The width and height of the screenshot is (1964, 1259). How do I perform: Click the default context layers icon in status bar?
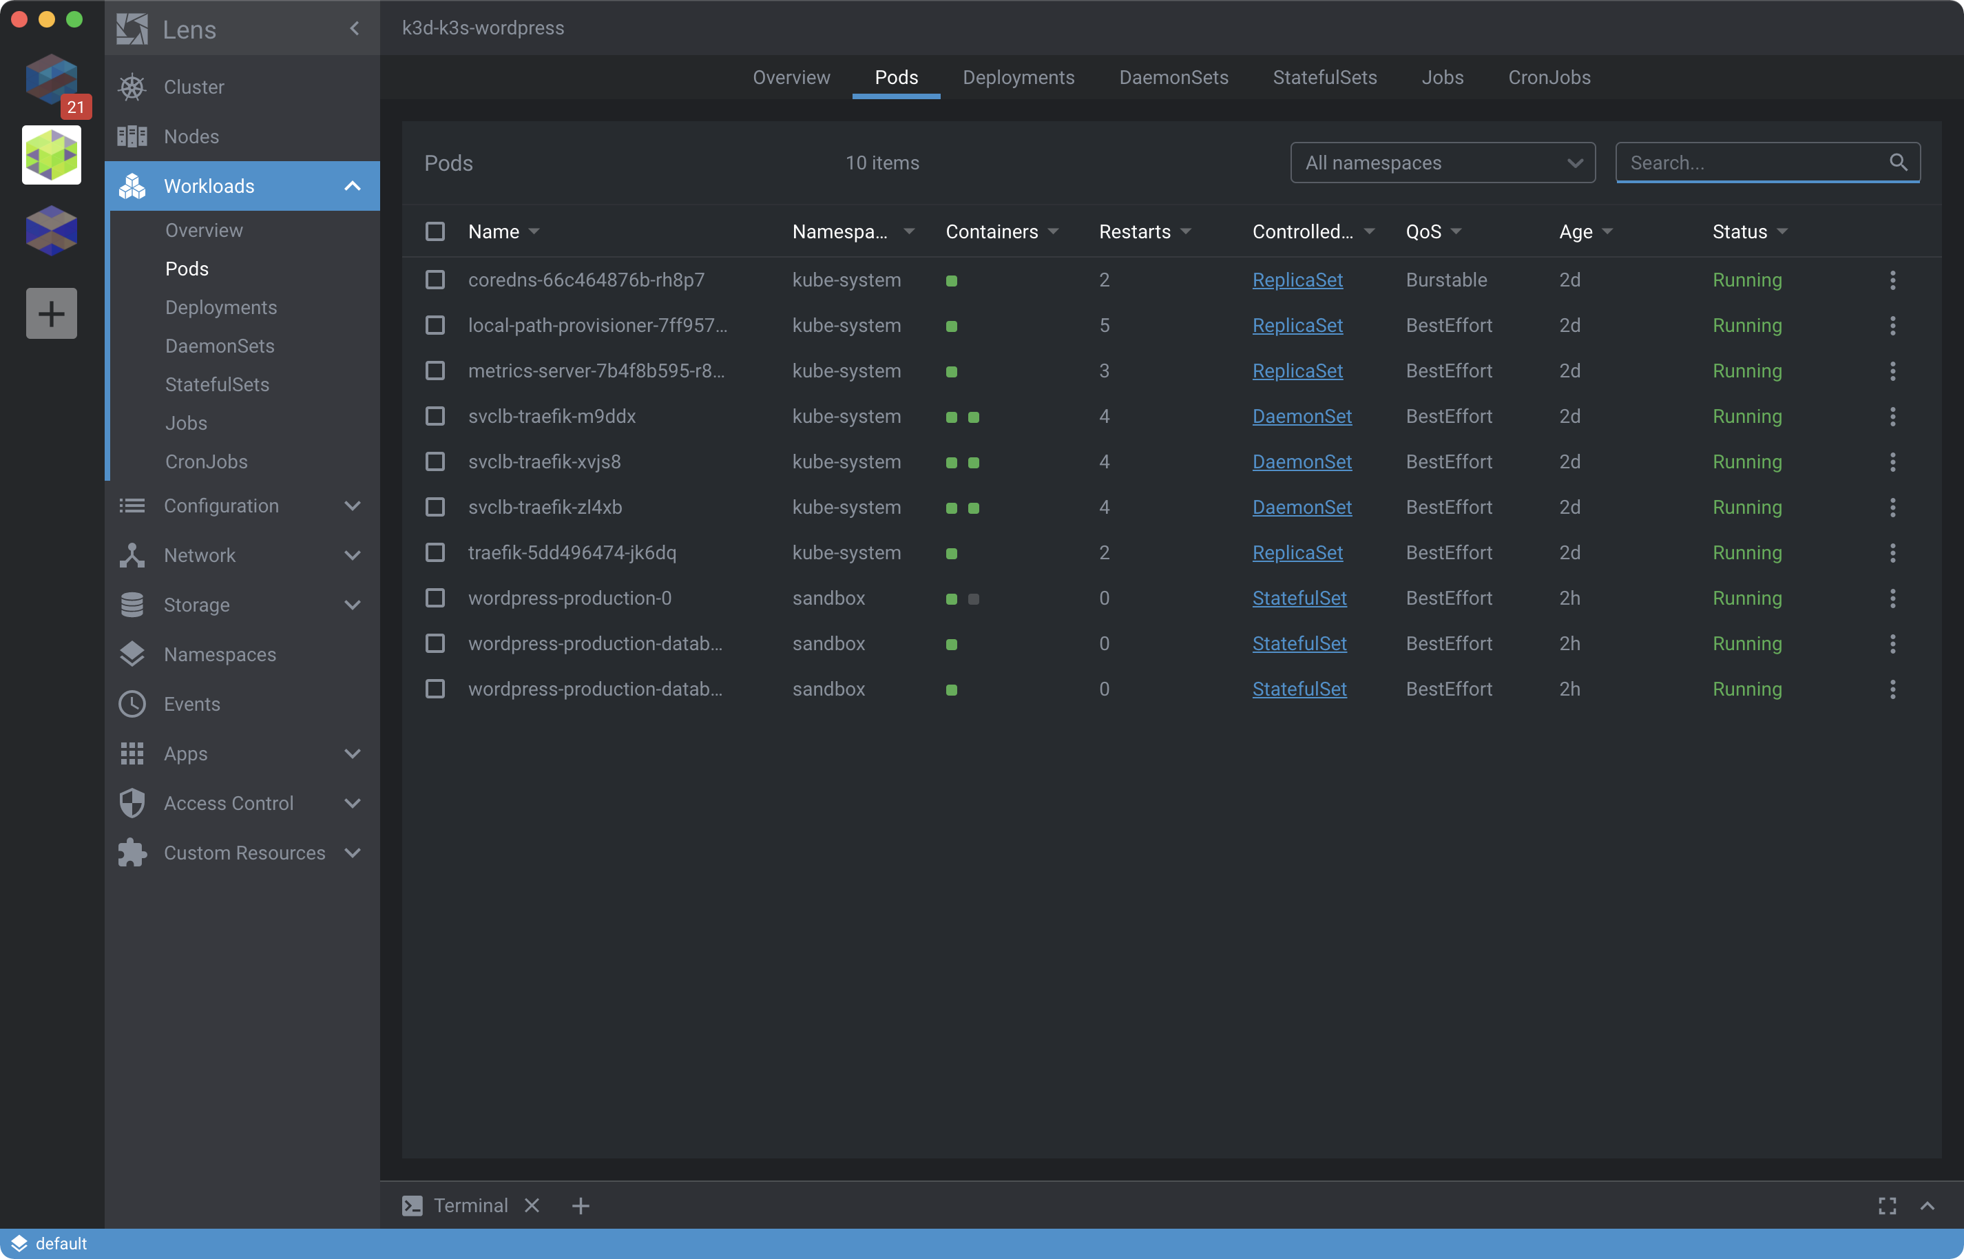tap(19, 1242)
